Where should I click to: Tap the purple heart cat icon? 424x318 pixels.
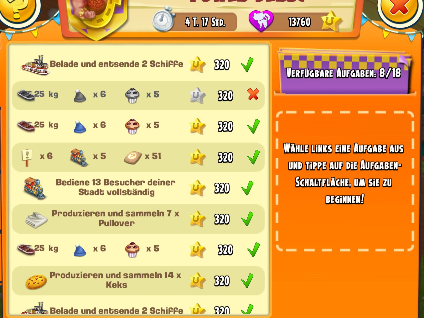[261, 21]
